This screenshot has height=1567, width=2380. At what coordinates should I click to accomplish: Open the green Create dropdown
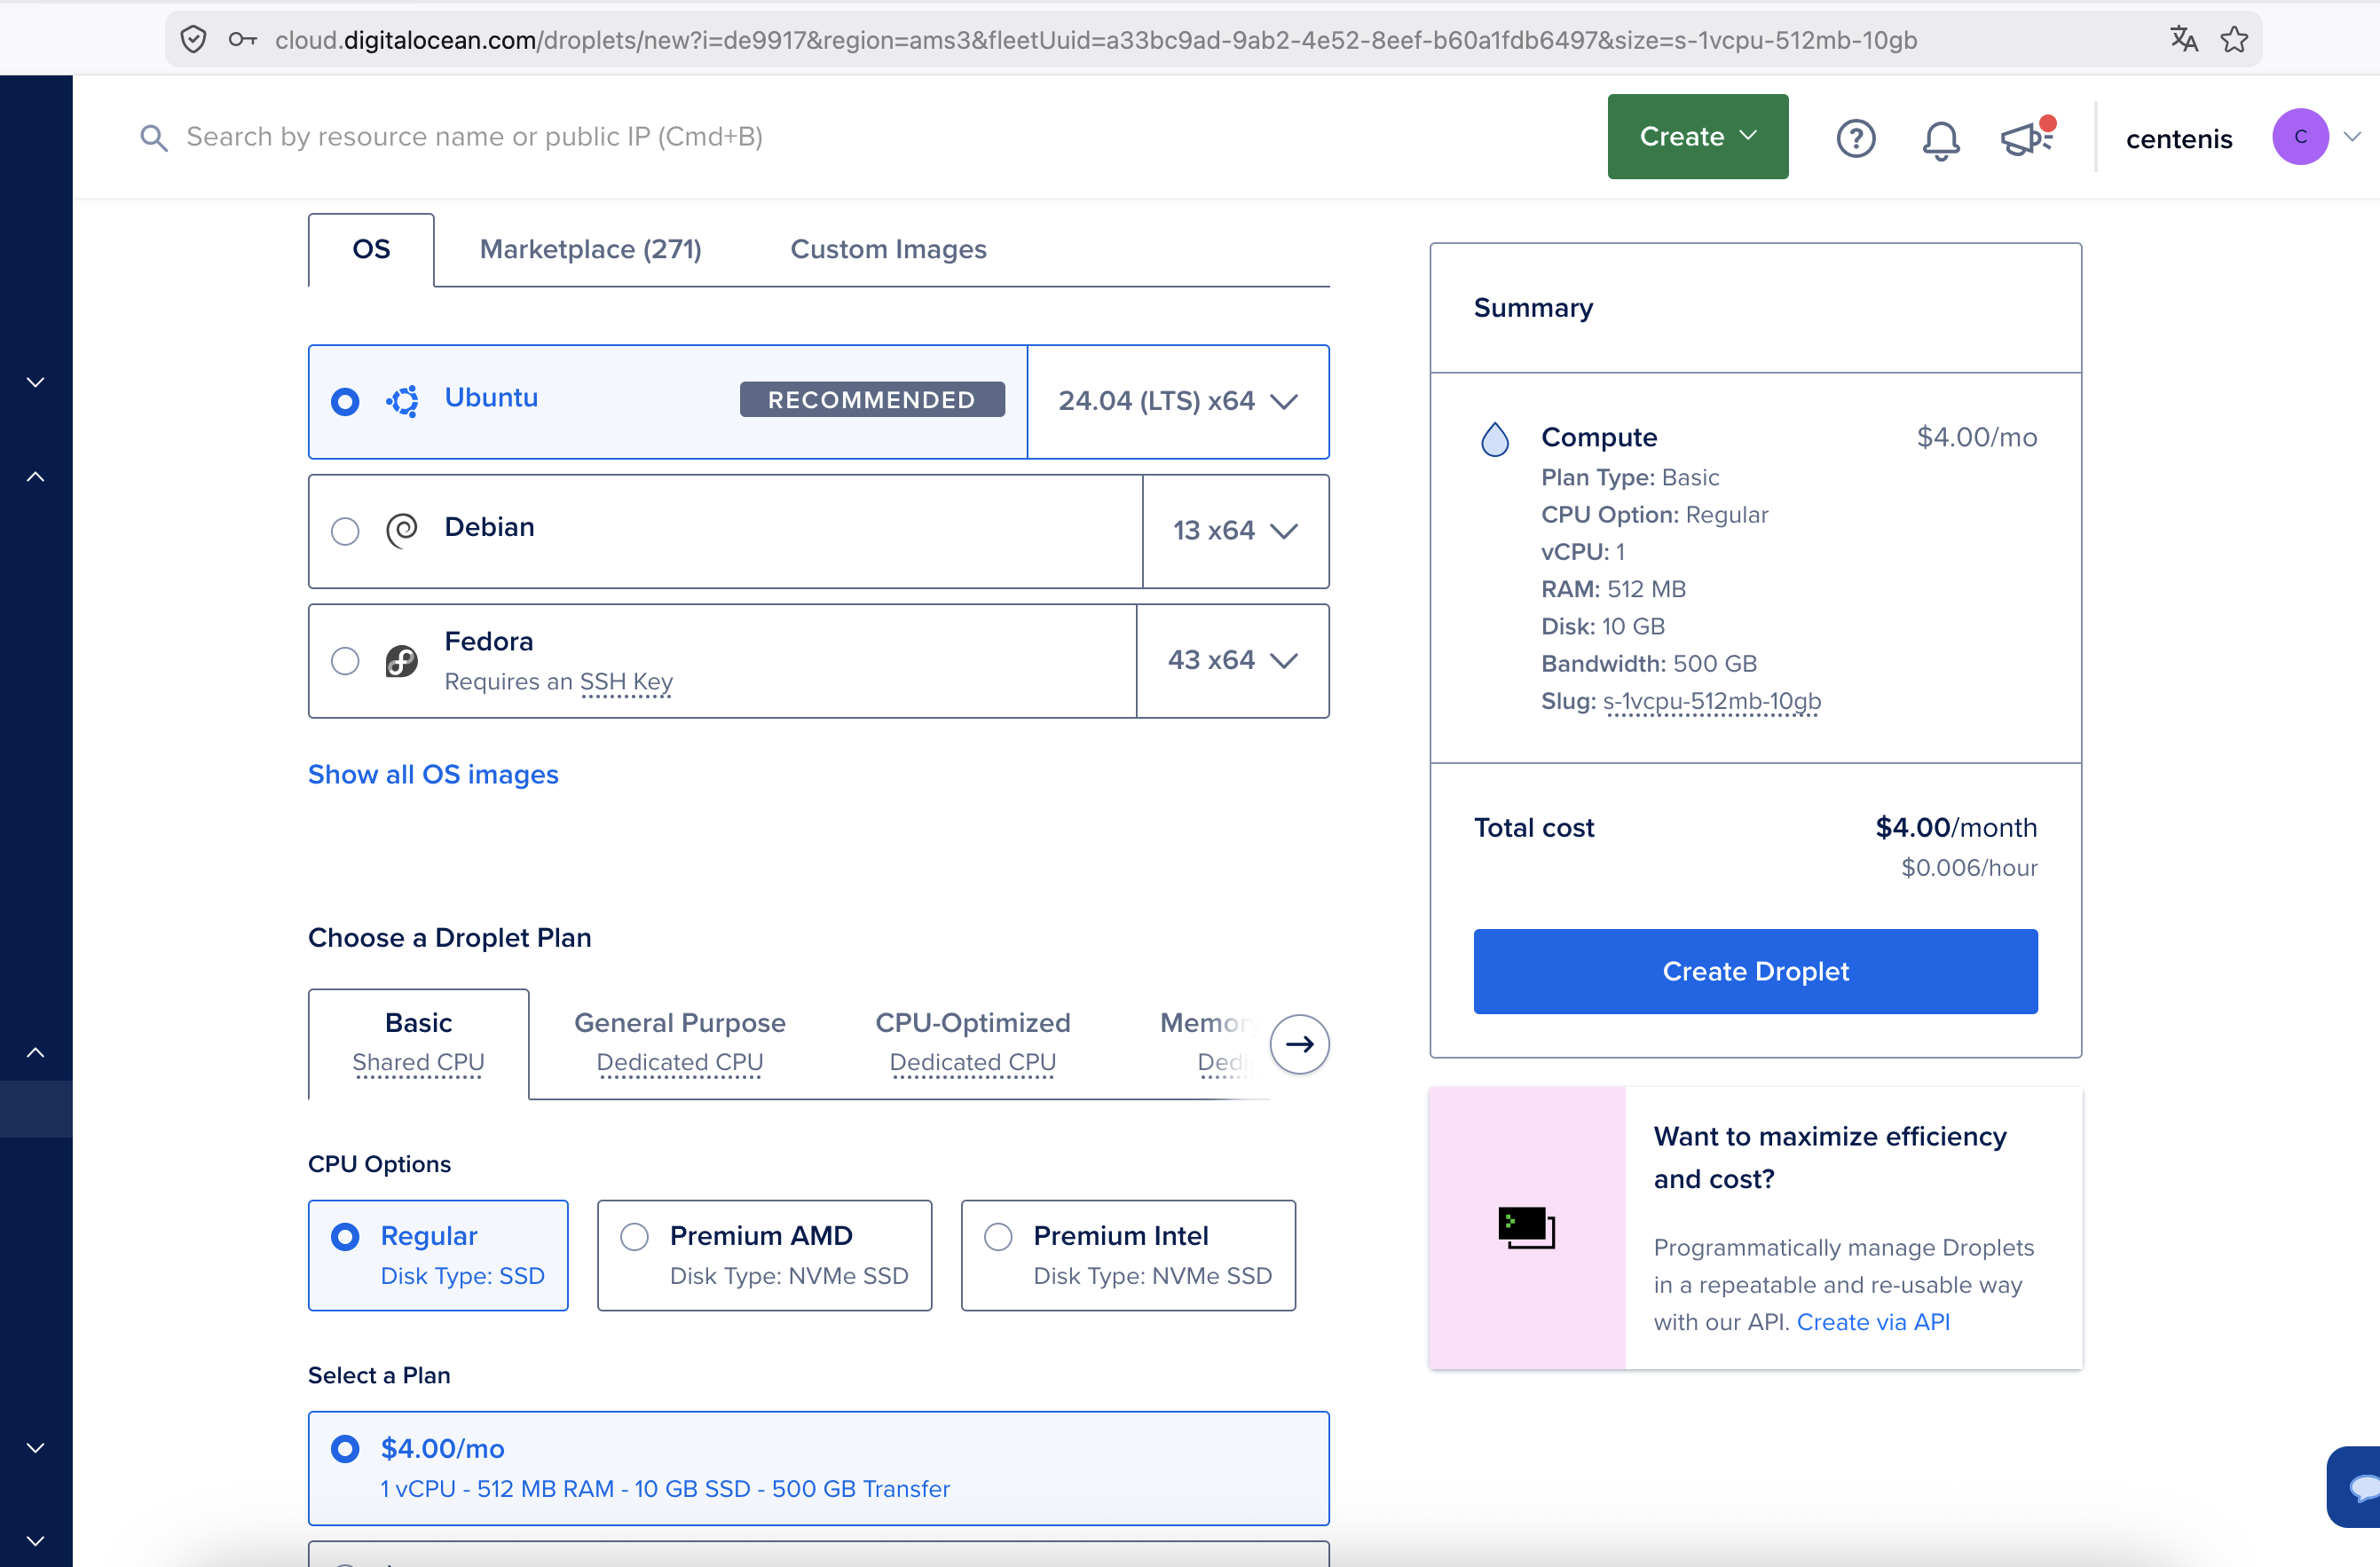pos(1697,137)
